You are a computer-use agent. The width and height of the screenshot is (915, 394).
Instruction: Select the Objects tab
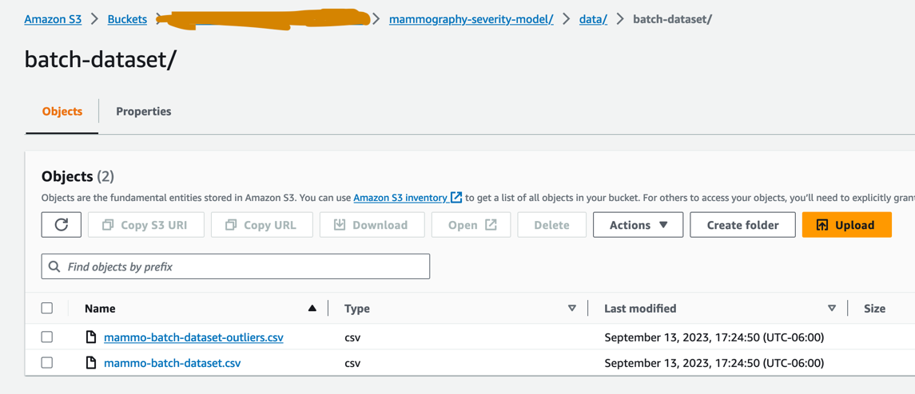62,112
